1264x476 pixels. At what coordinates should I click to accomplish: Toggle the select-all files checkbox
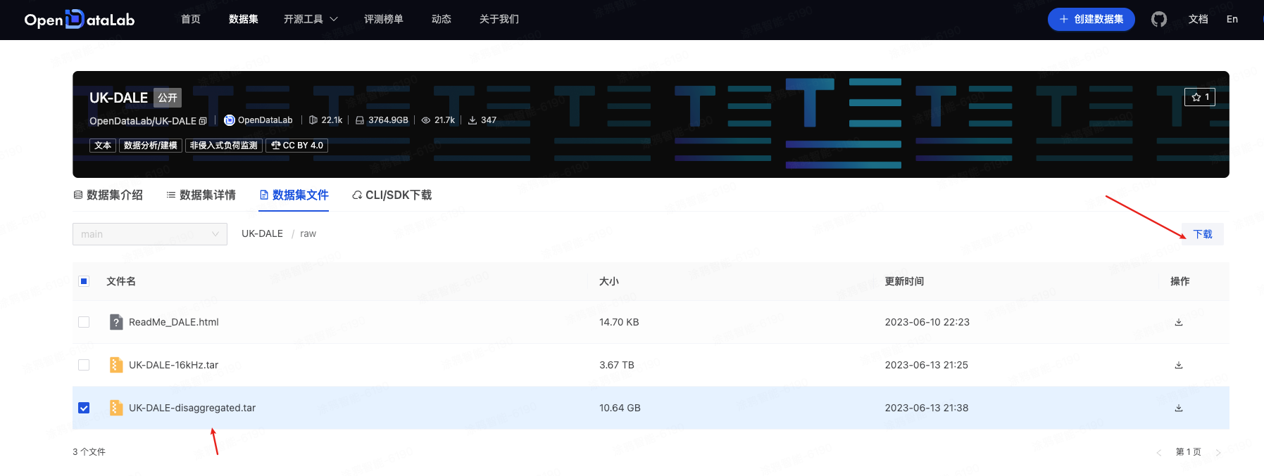pyautogui.click(x=84, y=281)
